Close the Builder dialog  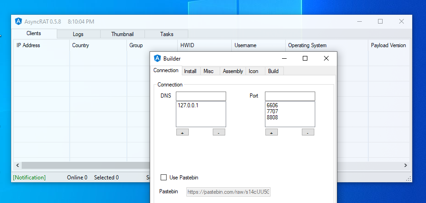(x=326, y=58)
